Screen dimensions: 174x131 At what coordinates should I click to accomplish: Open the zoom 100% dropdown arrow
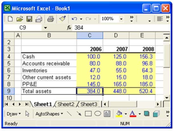point(121,19)
